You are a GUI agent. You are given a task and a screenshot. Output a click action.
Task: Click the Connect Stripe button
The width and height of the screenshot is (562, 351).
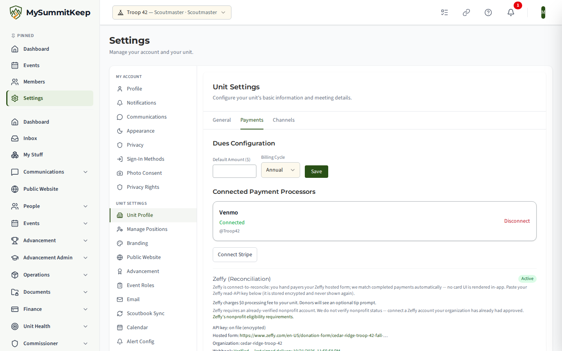coord(235,255)
